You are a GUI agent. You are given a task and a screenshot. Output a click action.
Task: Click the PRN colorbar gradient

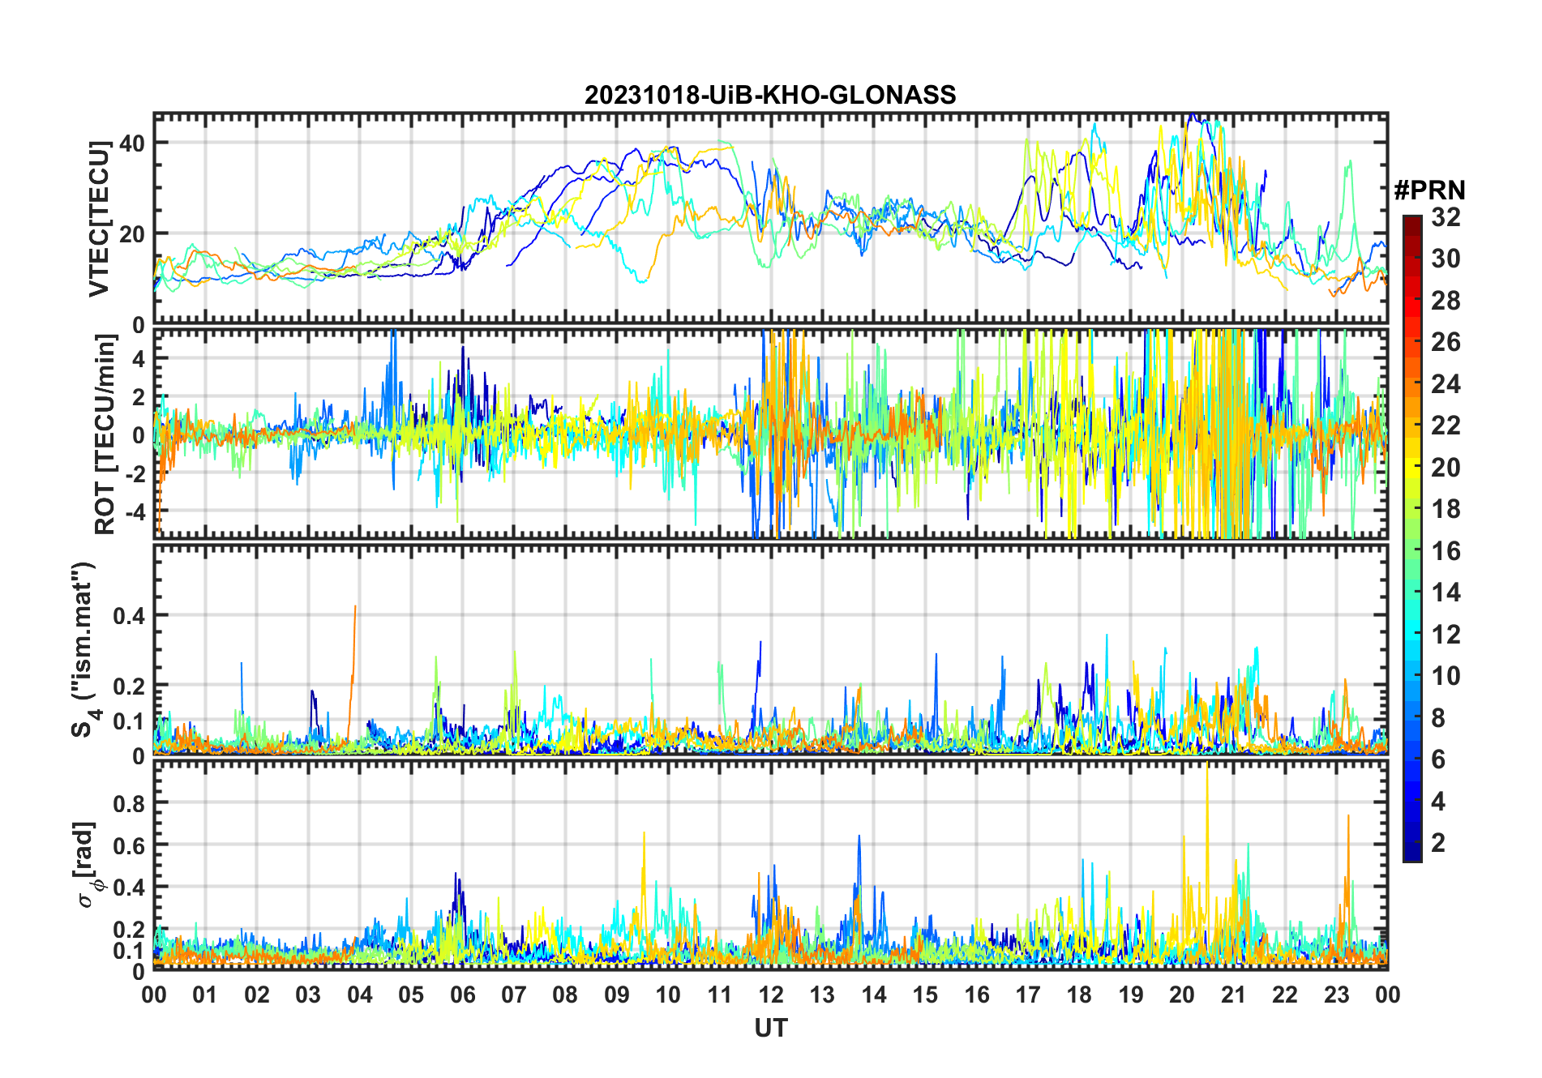[1412, 538]
